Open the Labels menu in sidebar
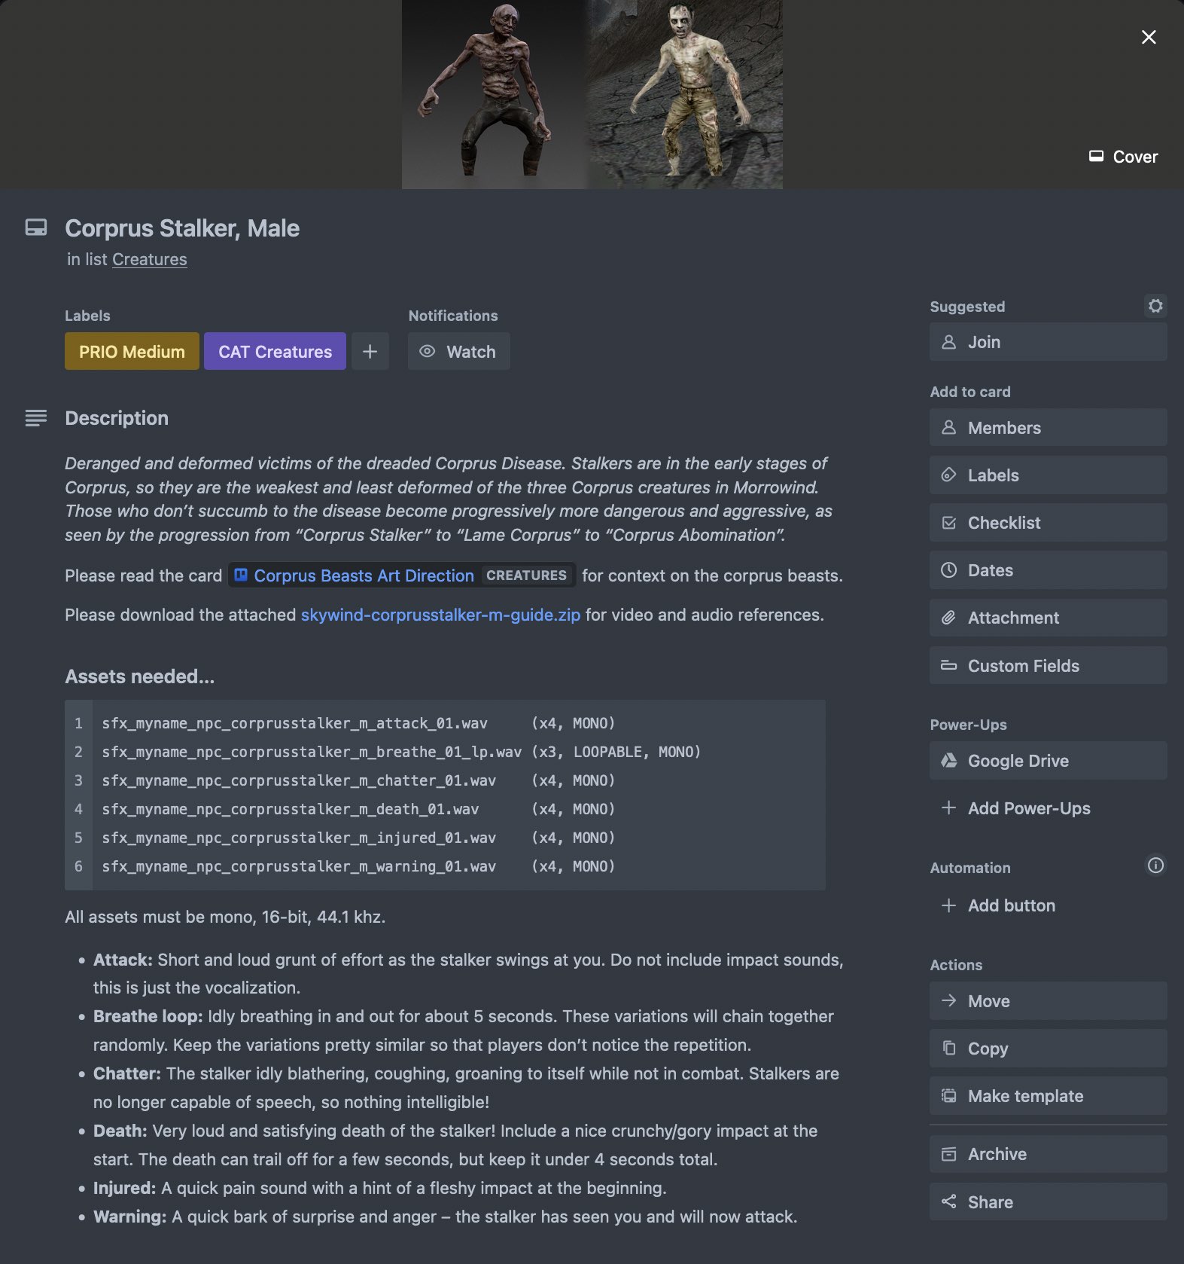 [x=1048, y=475]
